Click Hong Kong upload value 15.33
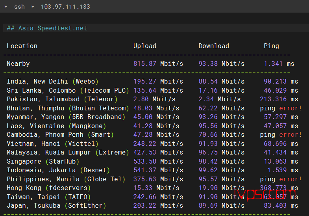 point(143,188)
